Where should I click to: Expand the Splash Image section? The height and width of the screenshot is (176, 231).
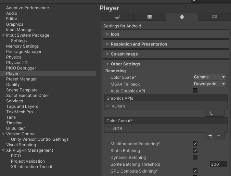click(166, 54)
